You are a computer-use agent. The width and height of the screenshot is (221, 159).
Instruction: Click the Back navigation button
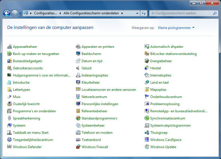(7, 13)
